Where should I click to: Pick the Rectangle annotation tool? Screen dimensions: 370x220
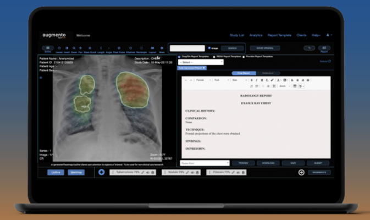click(x=141, y=49)
